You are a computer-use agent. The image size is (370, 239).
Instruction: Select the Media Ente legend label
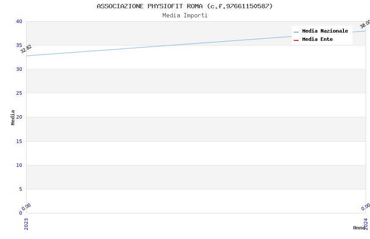317,40
